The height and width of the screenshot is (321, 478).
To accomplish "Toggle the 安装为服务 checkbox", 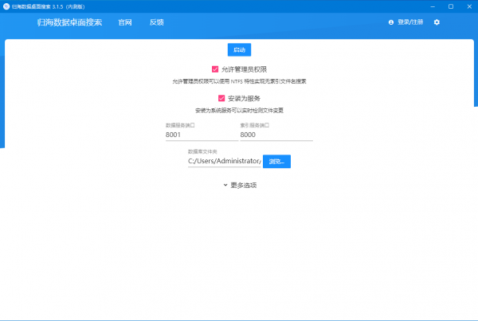I will pyautogui.click(x=221, y=98).
